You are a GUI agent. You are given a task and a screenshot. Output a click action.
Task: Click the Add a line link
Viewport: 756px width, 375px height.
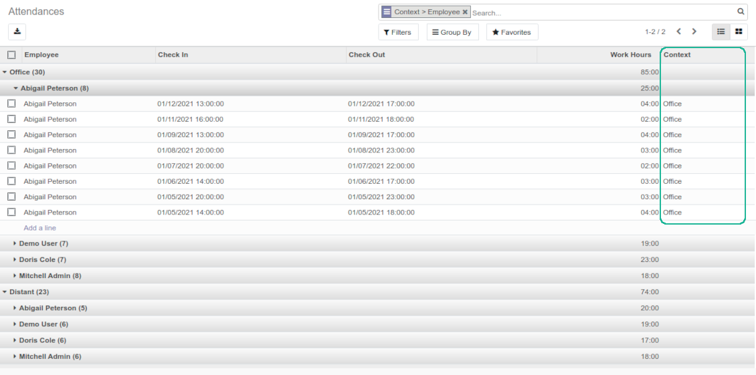40,228
